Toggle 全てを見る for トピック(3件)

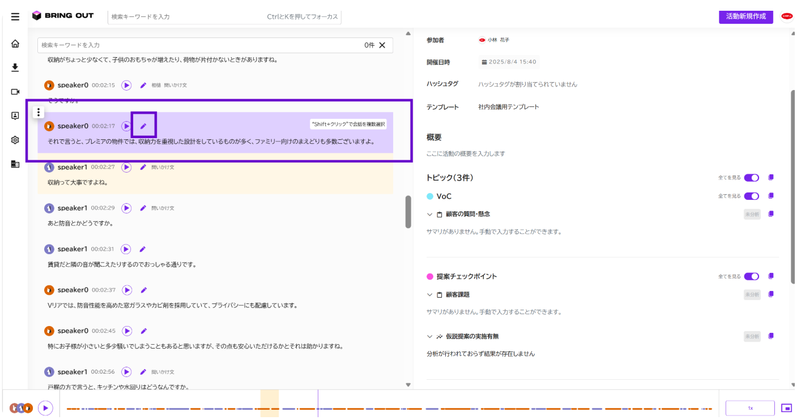752,178
